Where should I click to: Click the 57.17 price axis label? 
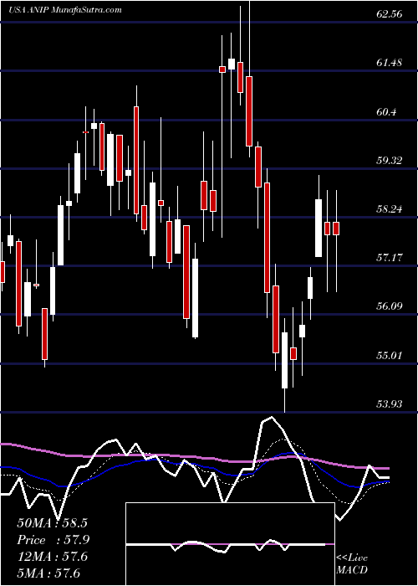point(390,258)
